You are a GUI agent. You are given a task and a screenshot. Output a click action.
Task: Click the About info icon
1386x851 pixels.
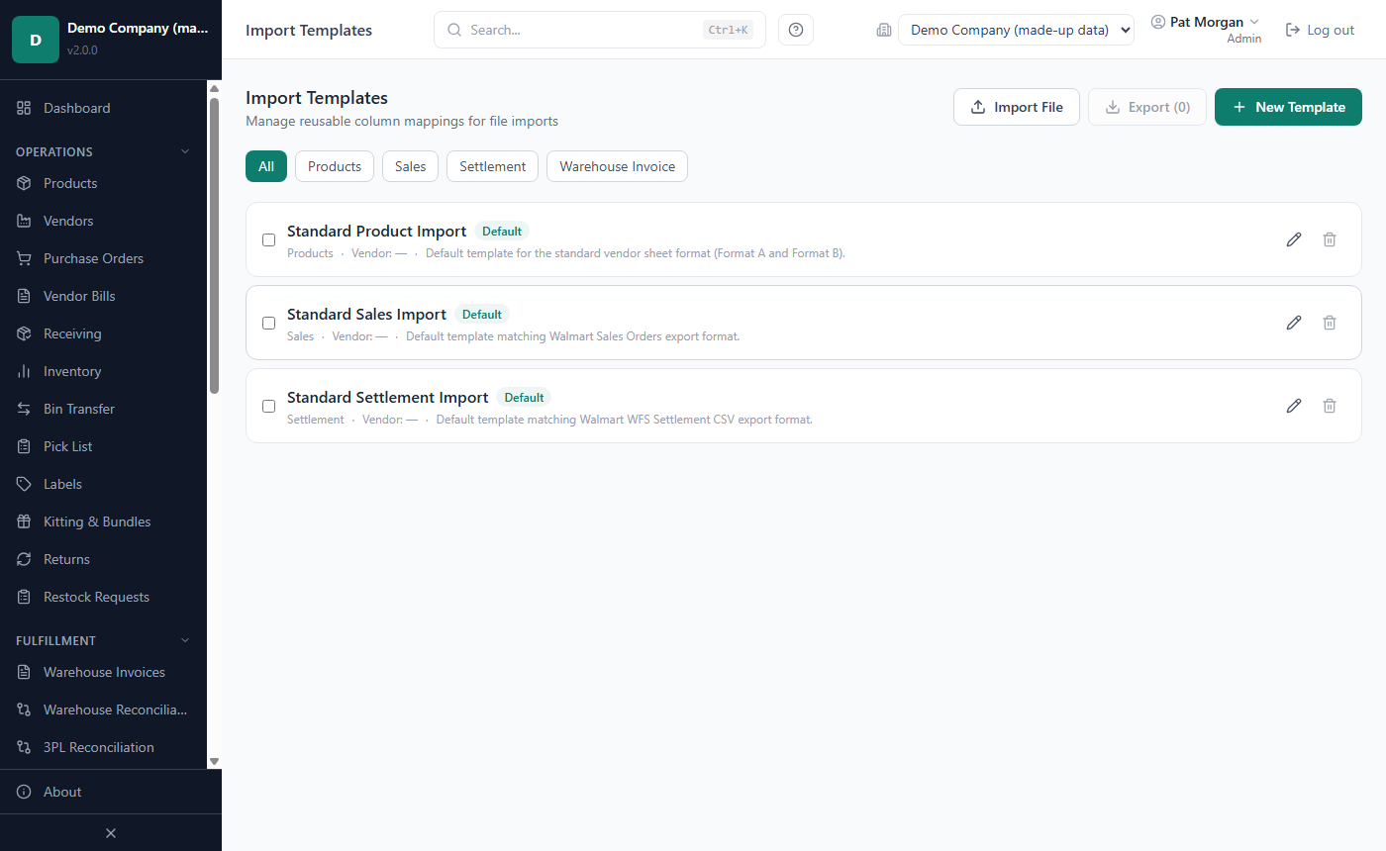tap(25, 792)
